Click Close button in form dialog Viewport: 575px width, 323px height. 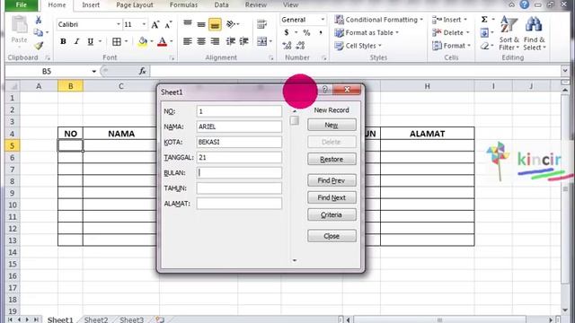click(x=332, y=236)
